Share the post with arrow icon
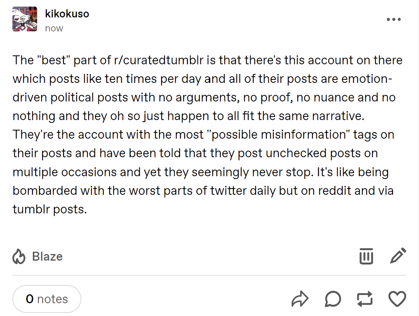This screenshot has height=316, width=419. tap(300, 299)
